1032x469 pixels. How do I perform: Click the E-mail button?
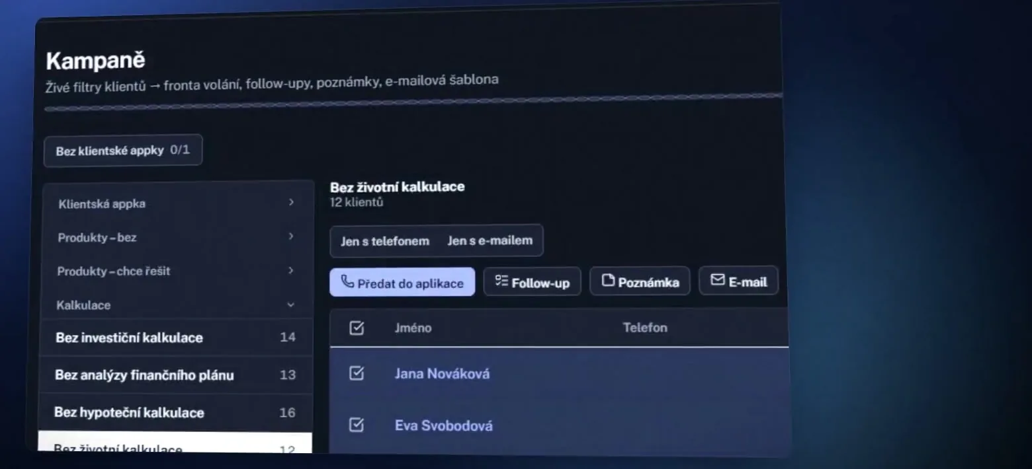[738, 281]
